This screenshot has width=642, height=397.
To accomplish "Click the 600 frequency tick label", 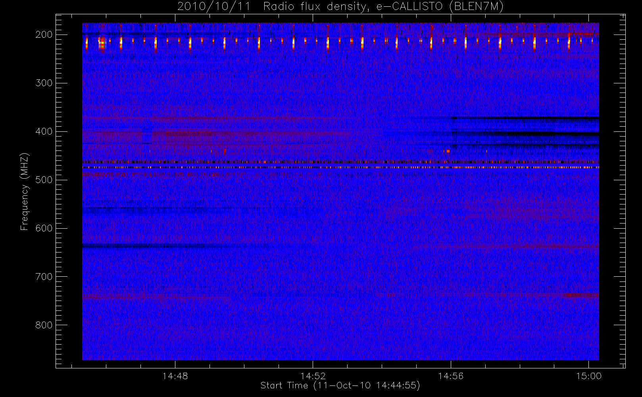I will 44,228.
